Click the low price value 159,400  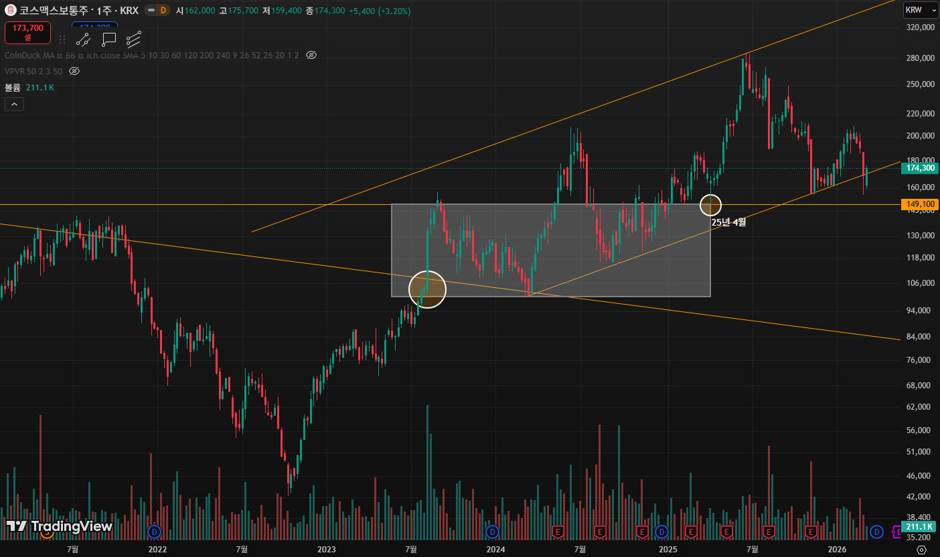[x=287, y=11]
